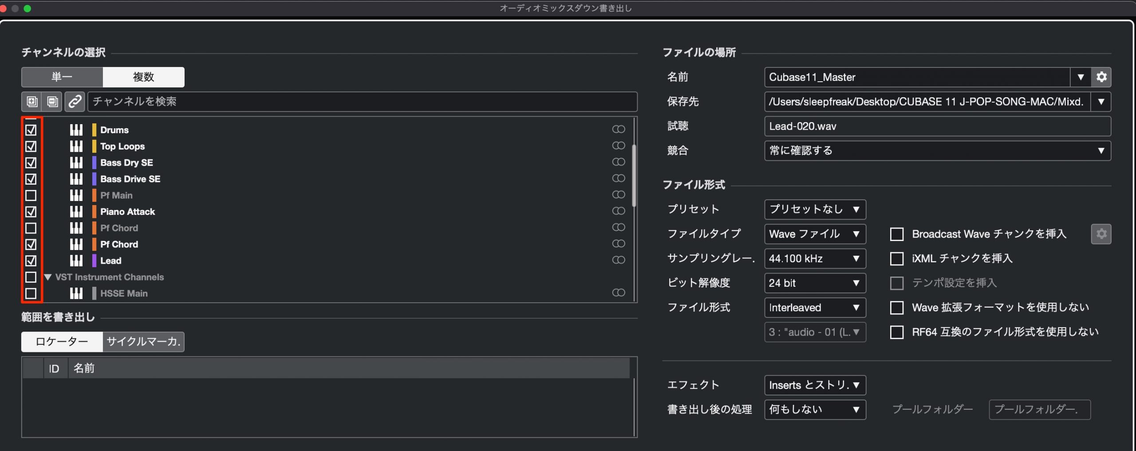
Task: Click the orange color strip on Piano Attack
Action: pyautogui.click(x=94, y=212)
